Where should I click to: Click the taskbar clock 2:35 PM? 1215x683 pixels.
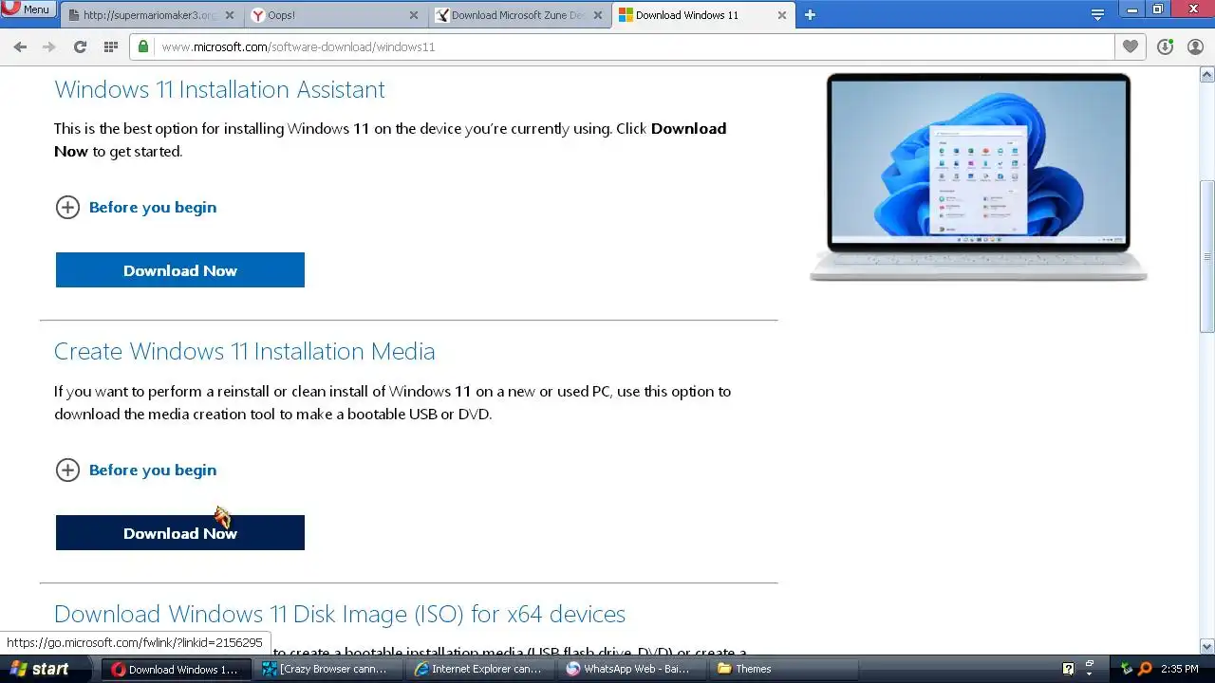pos(1180,669)
